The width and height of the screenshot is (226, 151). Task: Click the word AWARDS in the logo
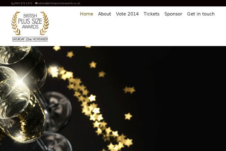(x=30, y=27)
